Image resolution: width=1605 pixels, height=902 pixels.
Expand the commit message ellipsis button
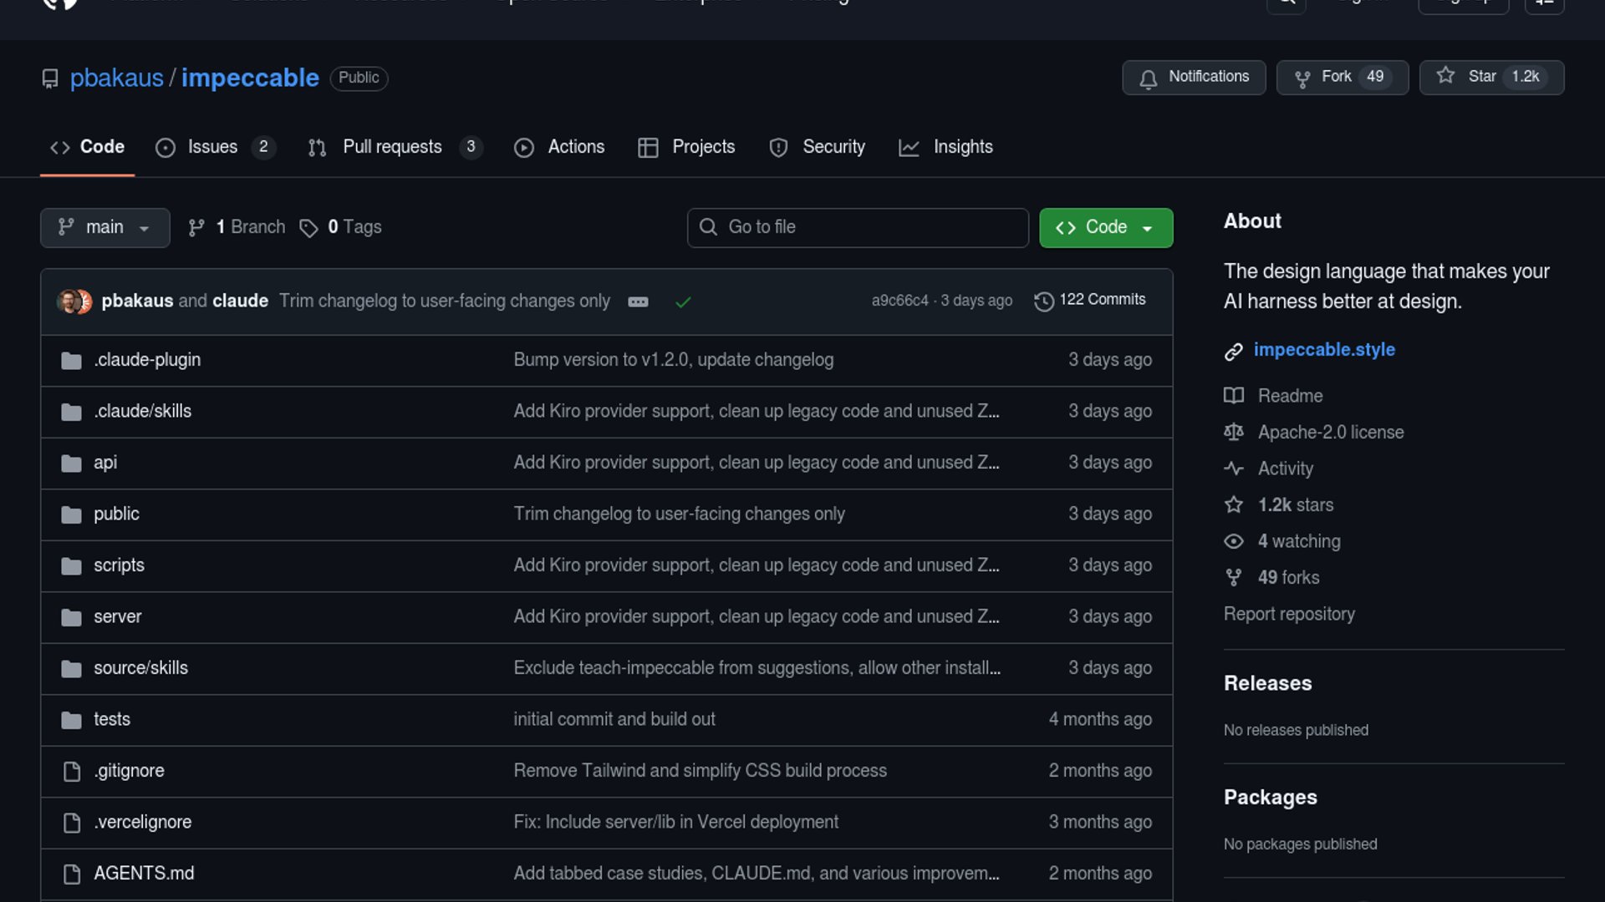coord(638,302)
